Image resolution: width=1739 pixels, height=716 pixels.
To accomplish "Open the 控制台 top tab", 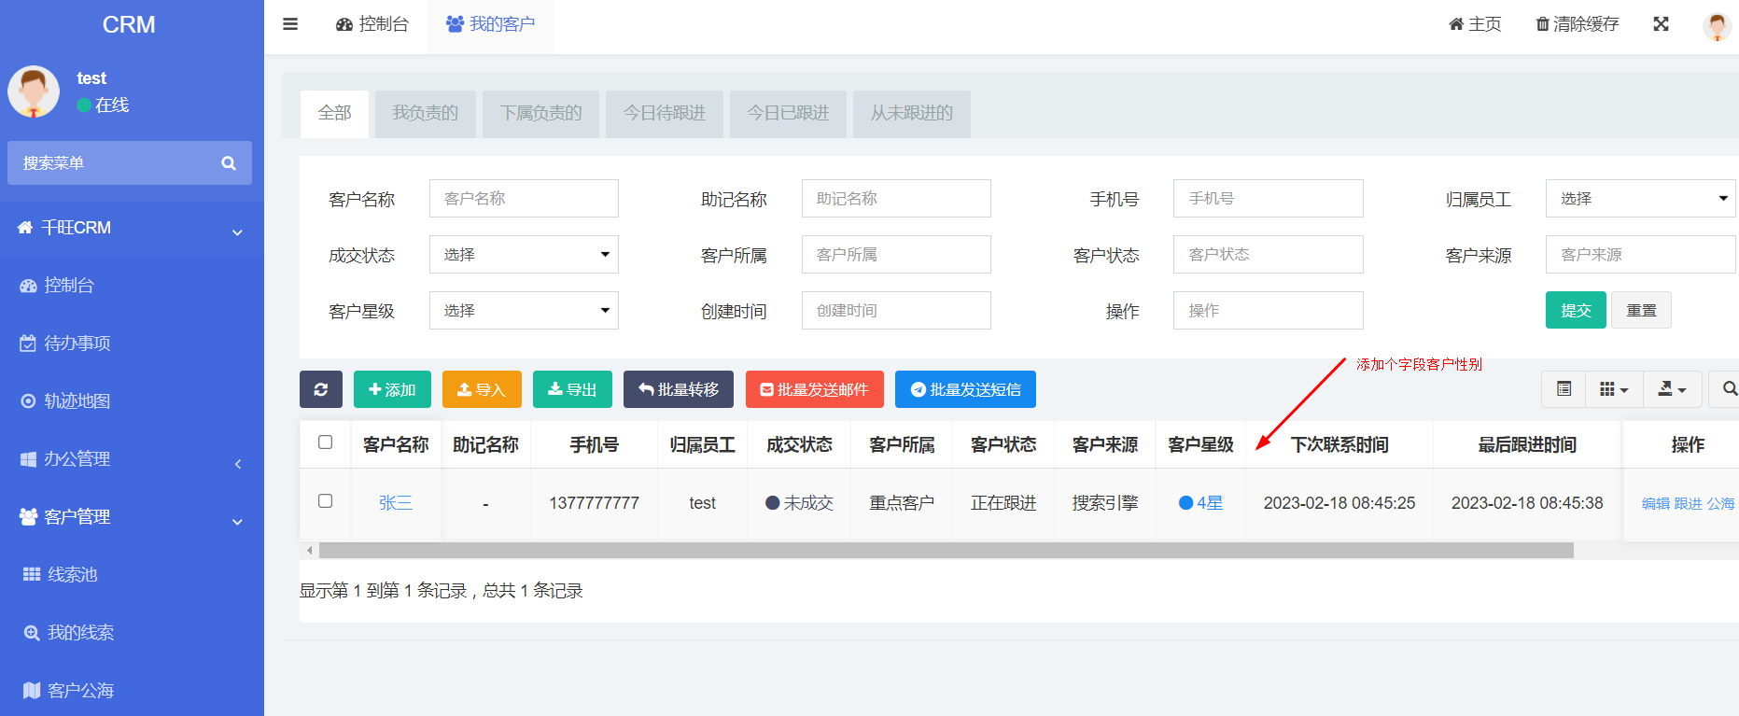I will click(372, 24).
